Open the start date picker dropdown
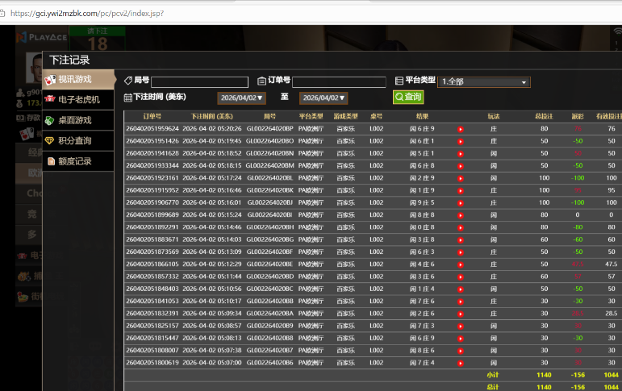Screen dimensions: 622x391 pos(241,98)
